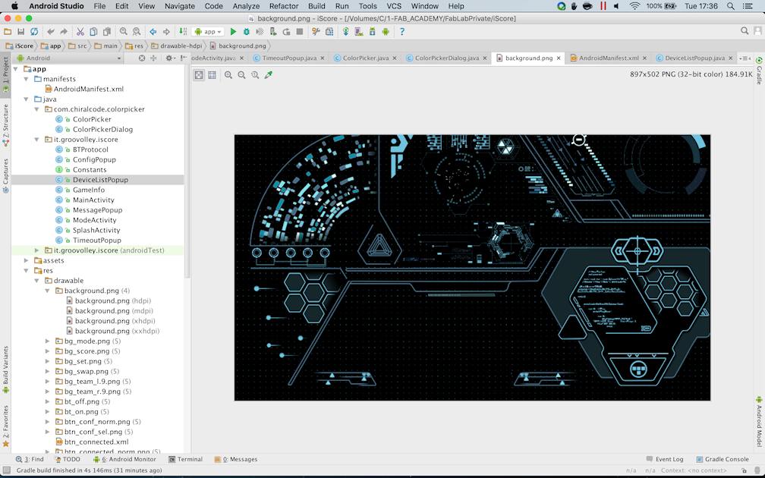This screenshot has width=765, height=478.
Task: Open the TODO tool window button
Action: (x=67, y=460)
